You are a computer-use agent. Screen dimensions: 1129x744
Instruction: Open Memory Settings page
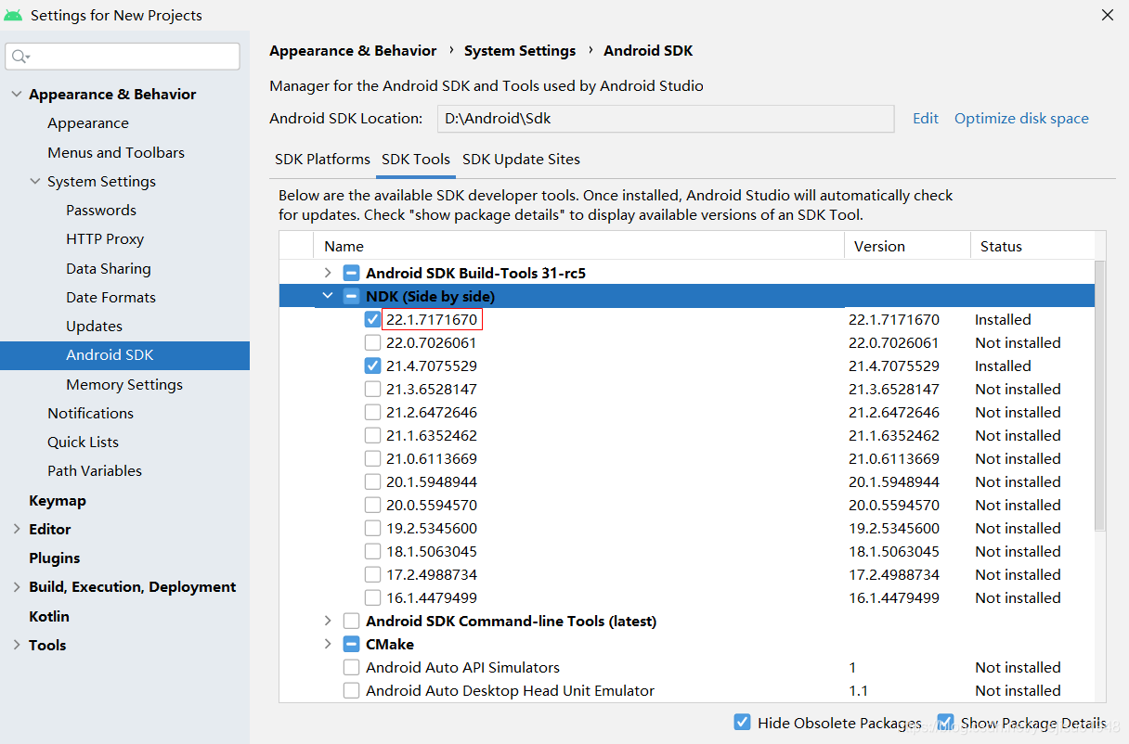click(x=124, y=384)
